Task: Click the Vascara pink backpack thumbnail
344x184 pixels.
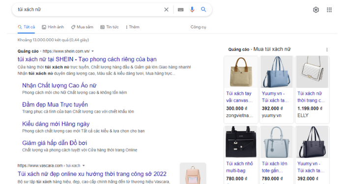Action: (x=193, y=173)
